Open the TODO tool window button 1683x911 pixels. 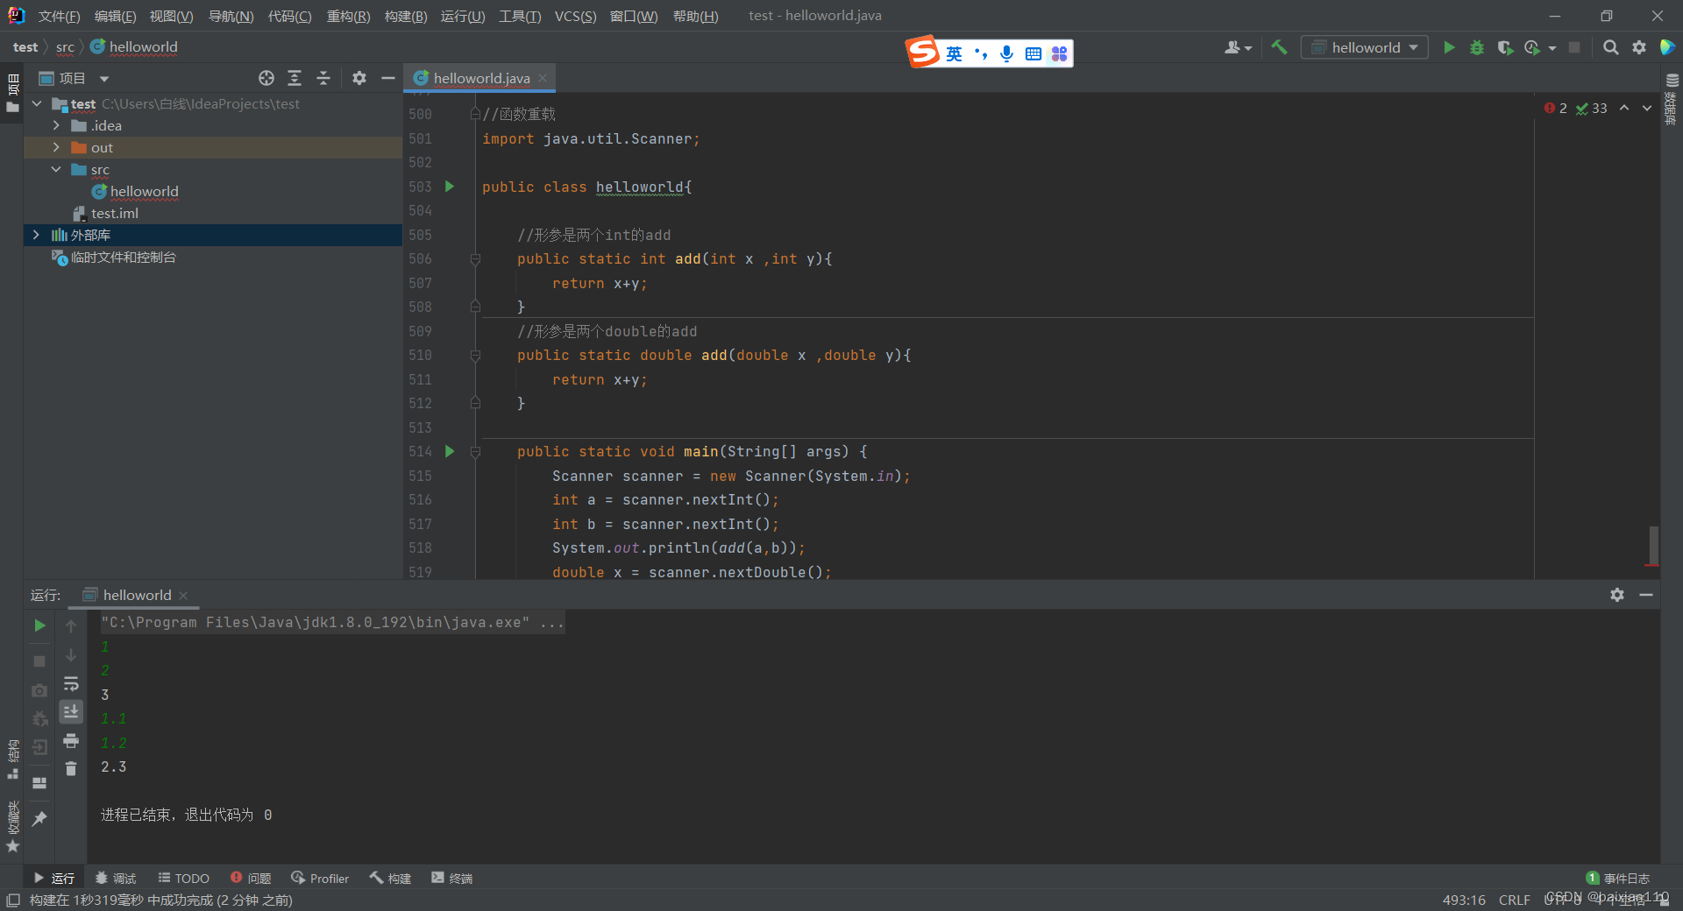pyautogui.click(x=183, y=878)
